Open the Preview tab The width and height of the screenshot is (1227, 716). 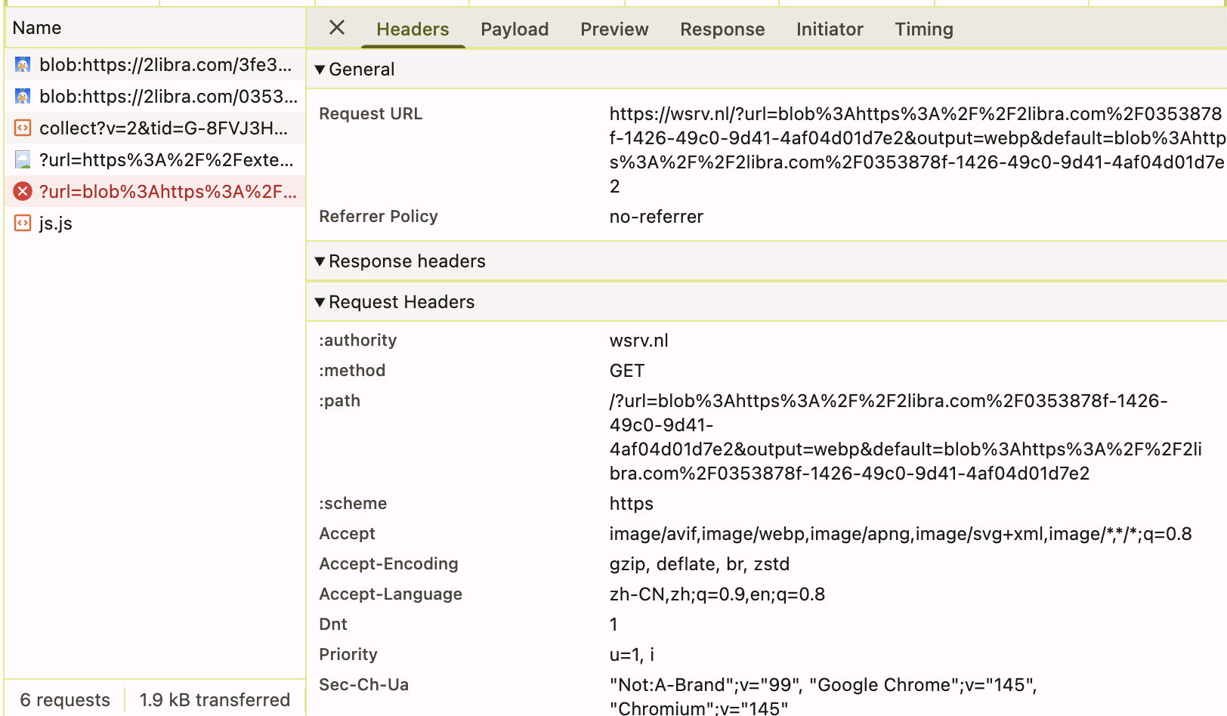[x=614, y=29]
